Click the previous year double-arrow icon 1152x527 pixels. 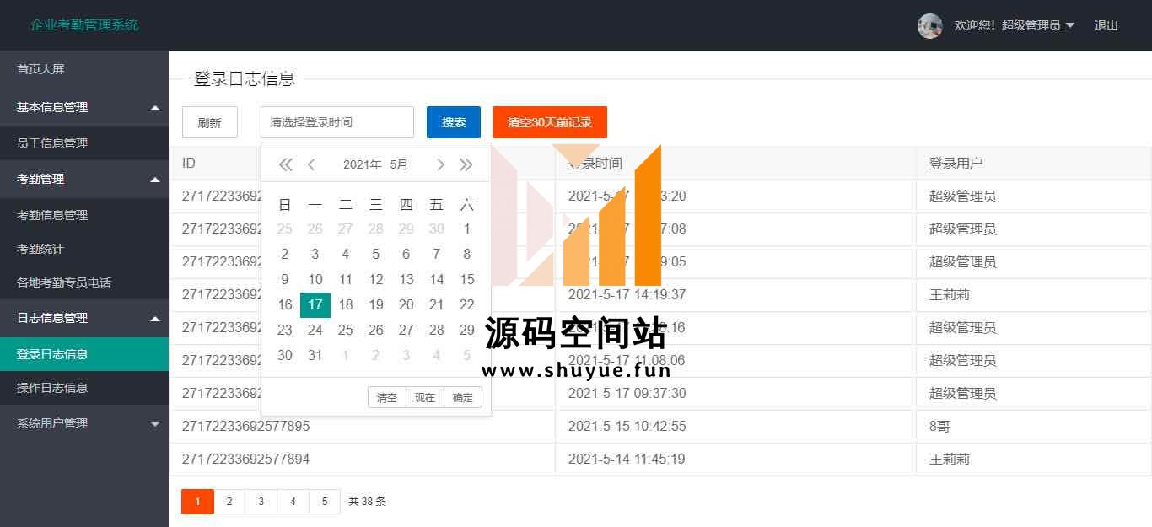[x=285, y=164]
